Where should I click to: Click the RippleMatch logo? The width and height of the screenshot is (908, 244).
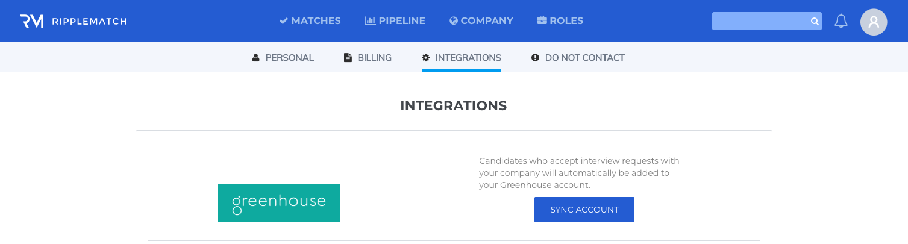(73, 21)
